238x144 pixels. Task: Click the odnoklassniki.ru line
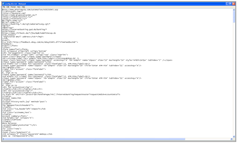tap(17, 17)
